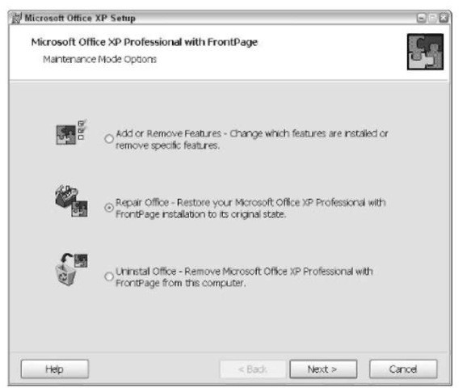
Task: Click the Repair Office toolbox icon
Action: coord(71,200)
